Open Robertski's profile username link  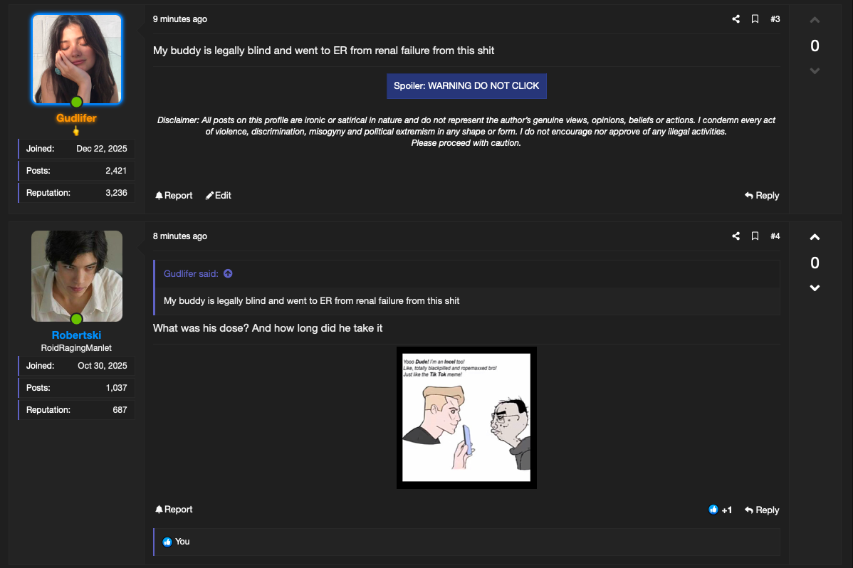(x=76, y=335)
